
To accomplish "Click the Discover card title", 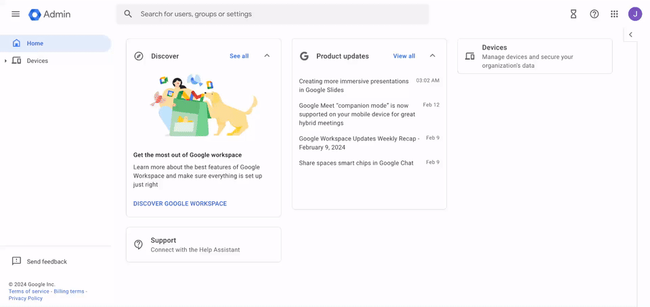I will [x=165, y=56].
